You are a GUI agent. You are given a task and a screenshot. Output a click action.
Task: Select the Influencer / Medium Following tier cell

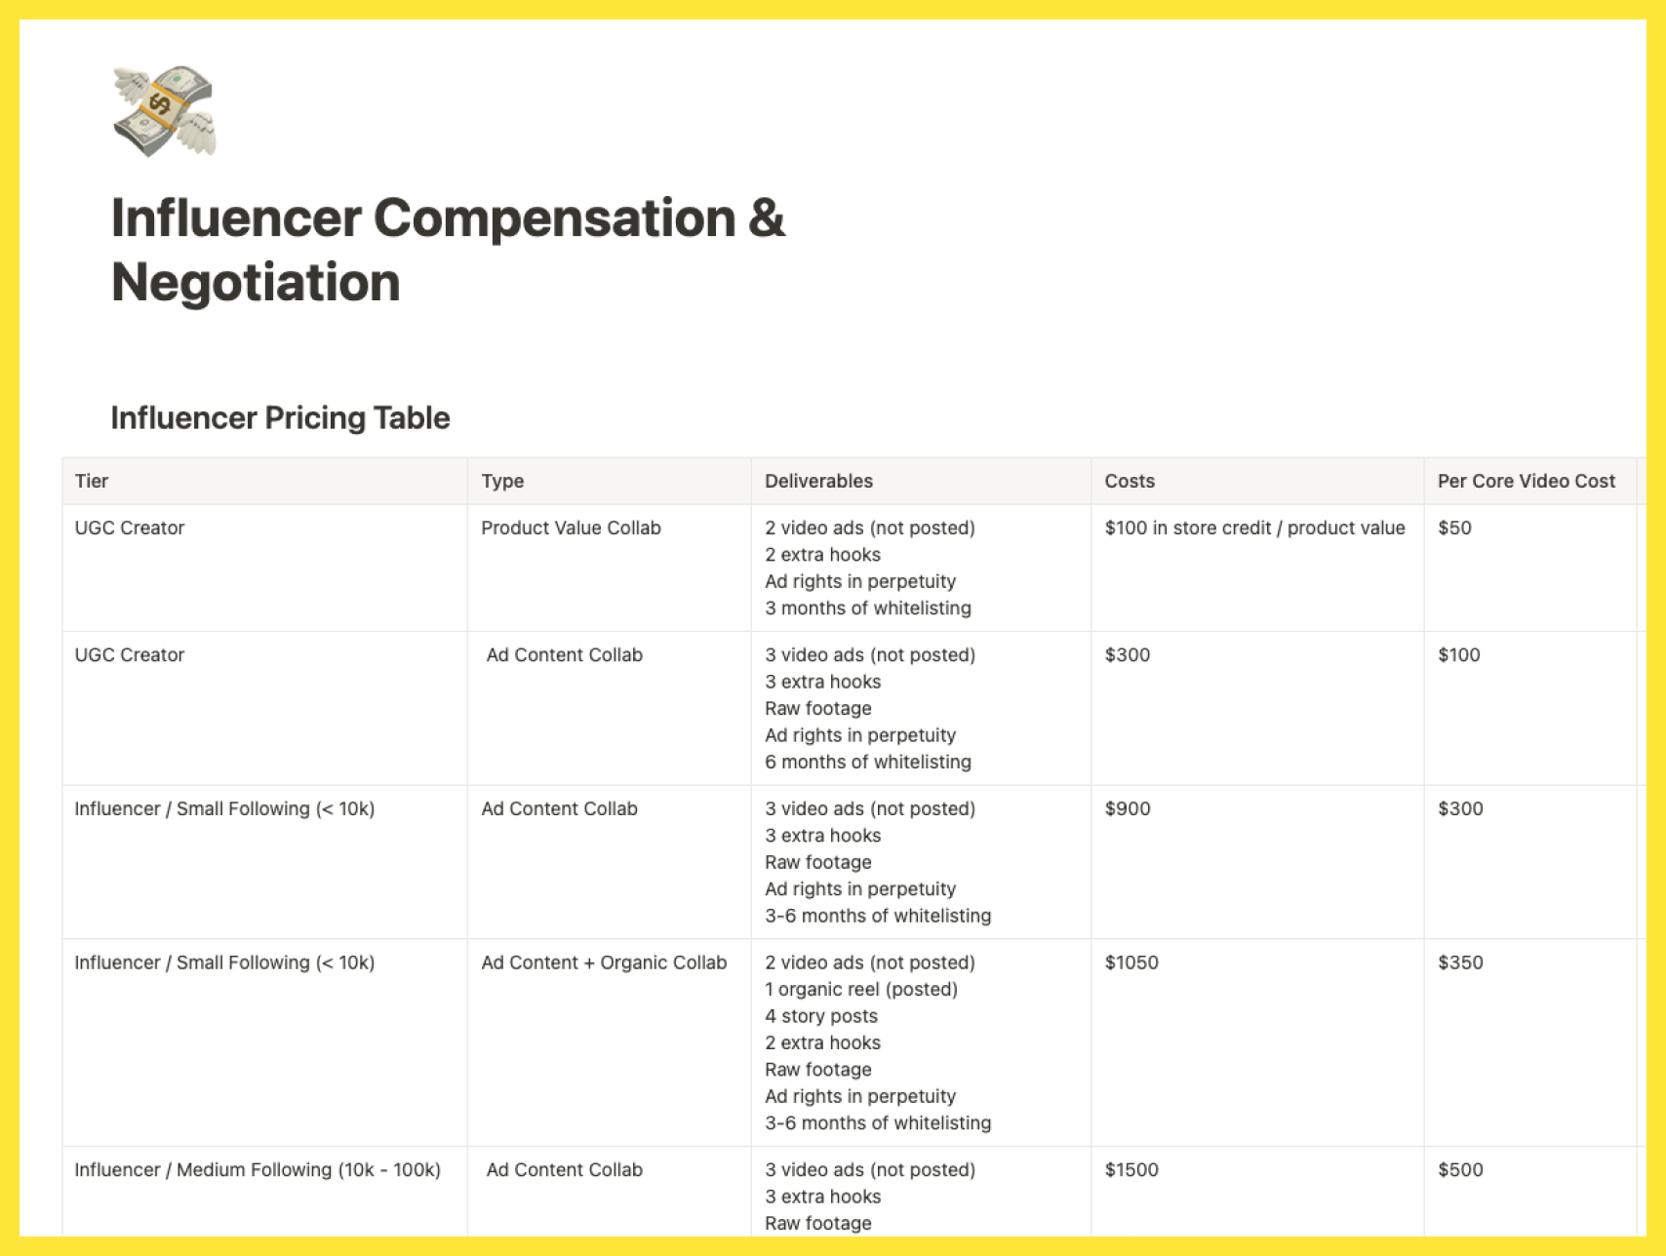click(264, 1192)
